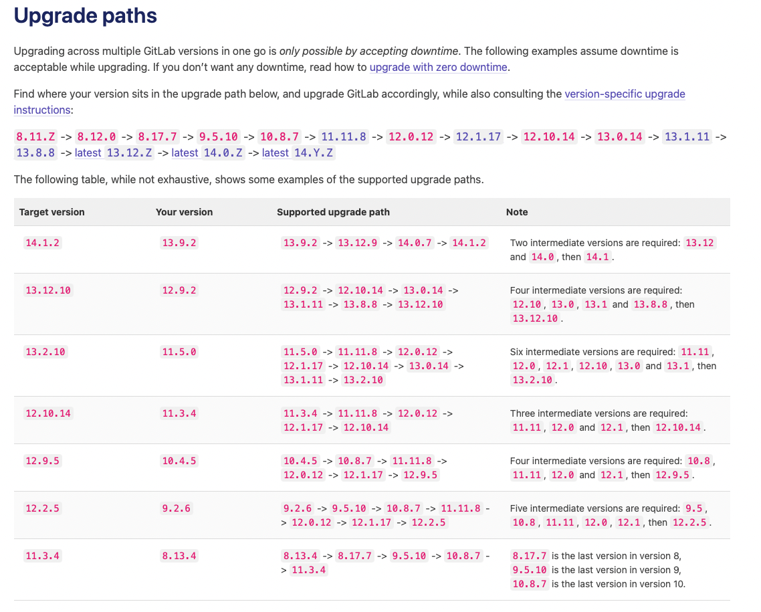Click the "Your version" column header
The image size is (761, 612).
pos(184,212)
